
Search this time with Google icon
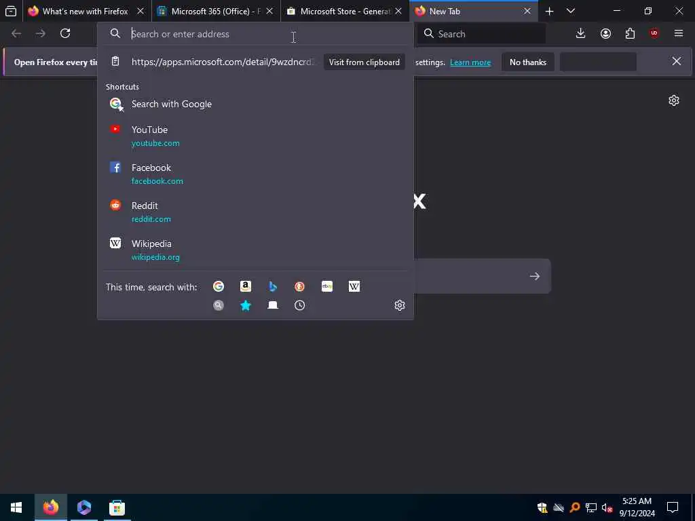[219, 287]
